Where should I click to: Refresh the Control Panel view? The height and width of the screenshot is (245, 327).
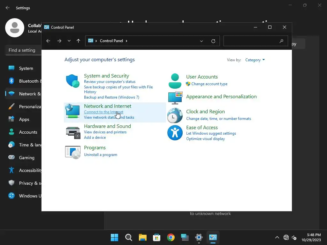[213, 41]
